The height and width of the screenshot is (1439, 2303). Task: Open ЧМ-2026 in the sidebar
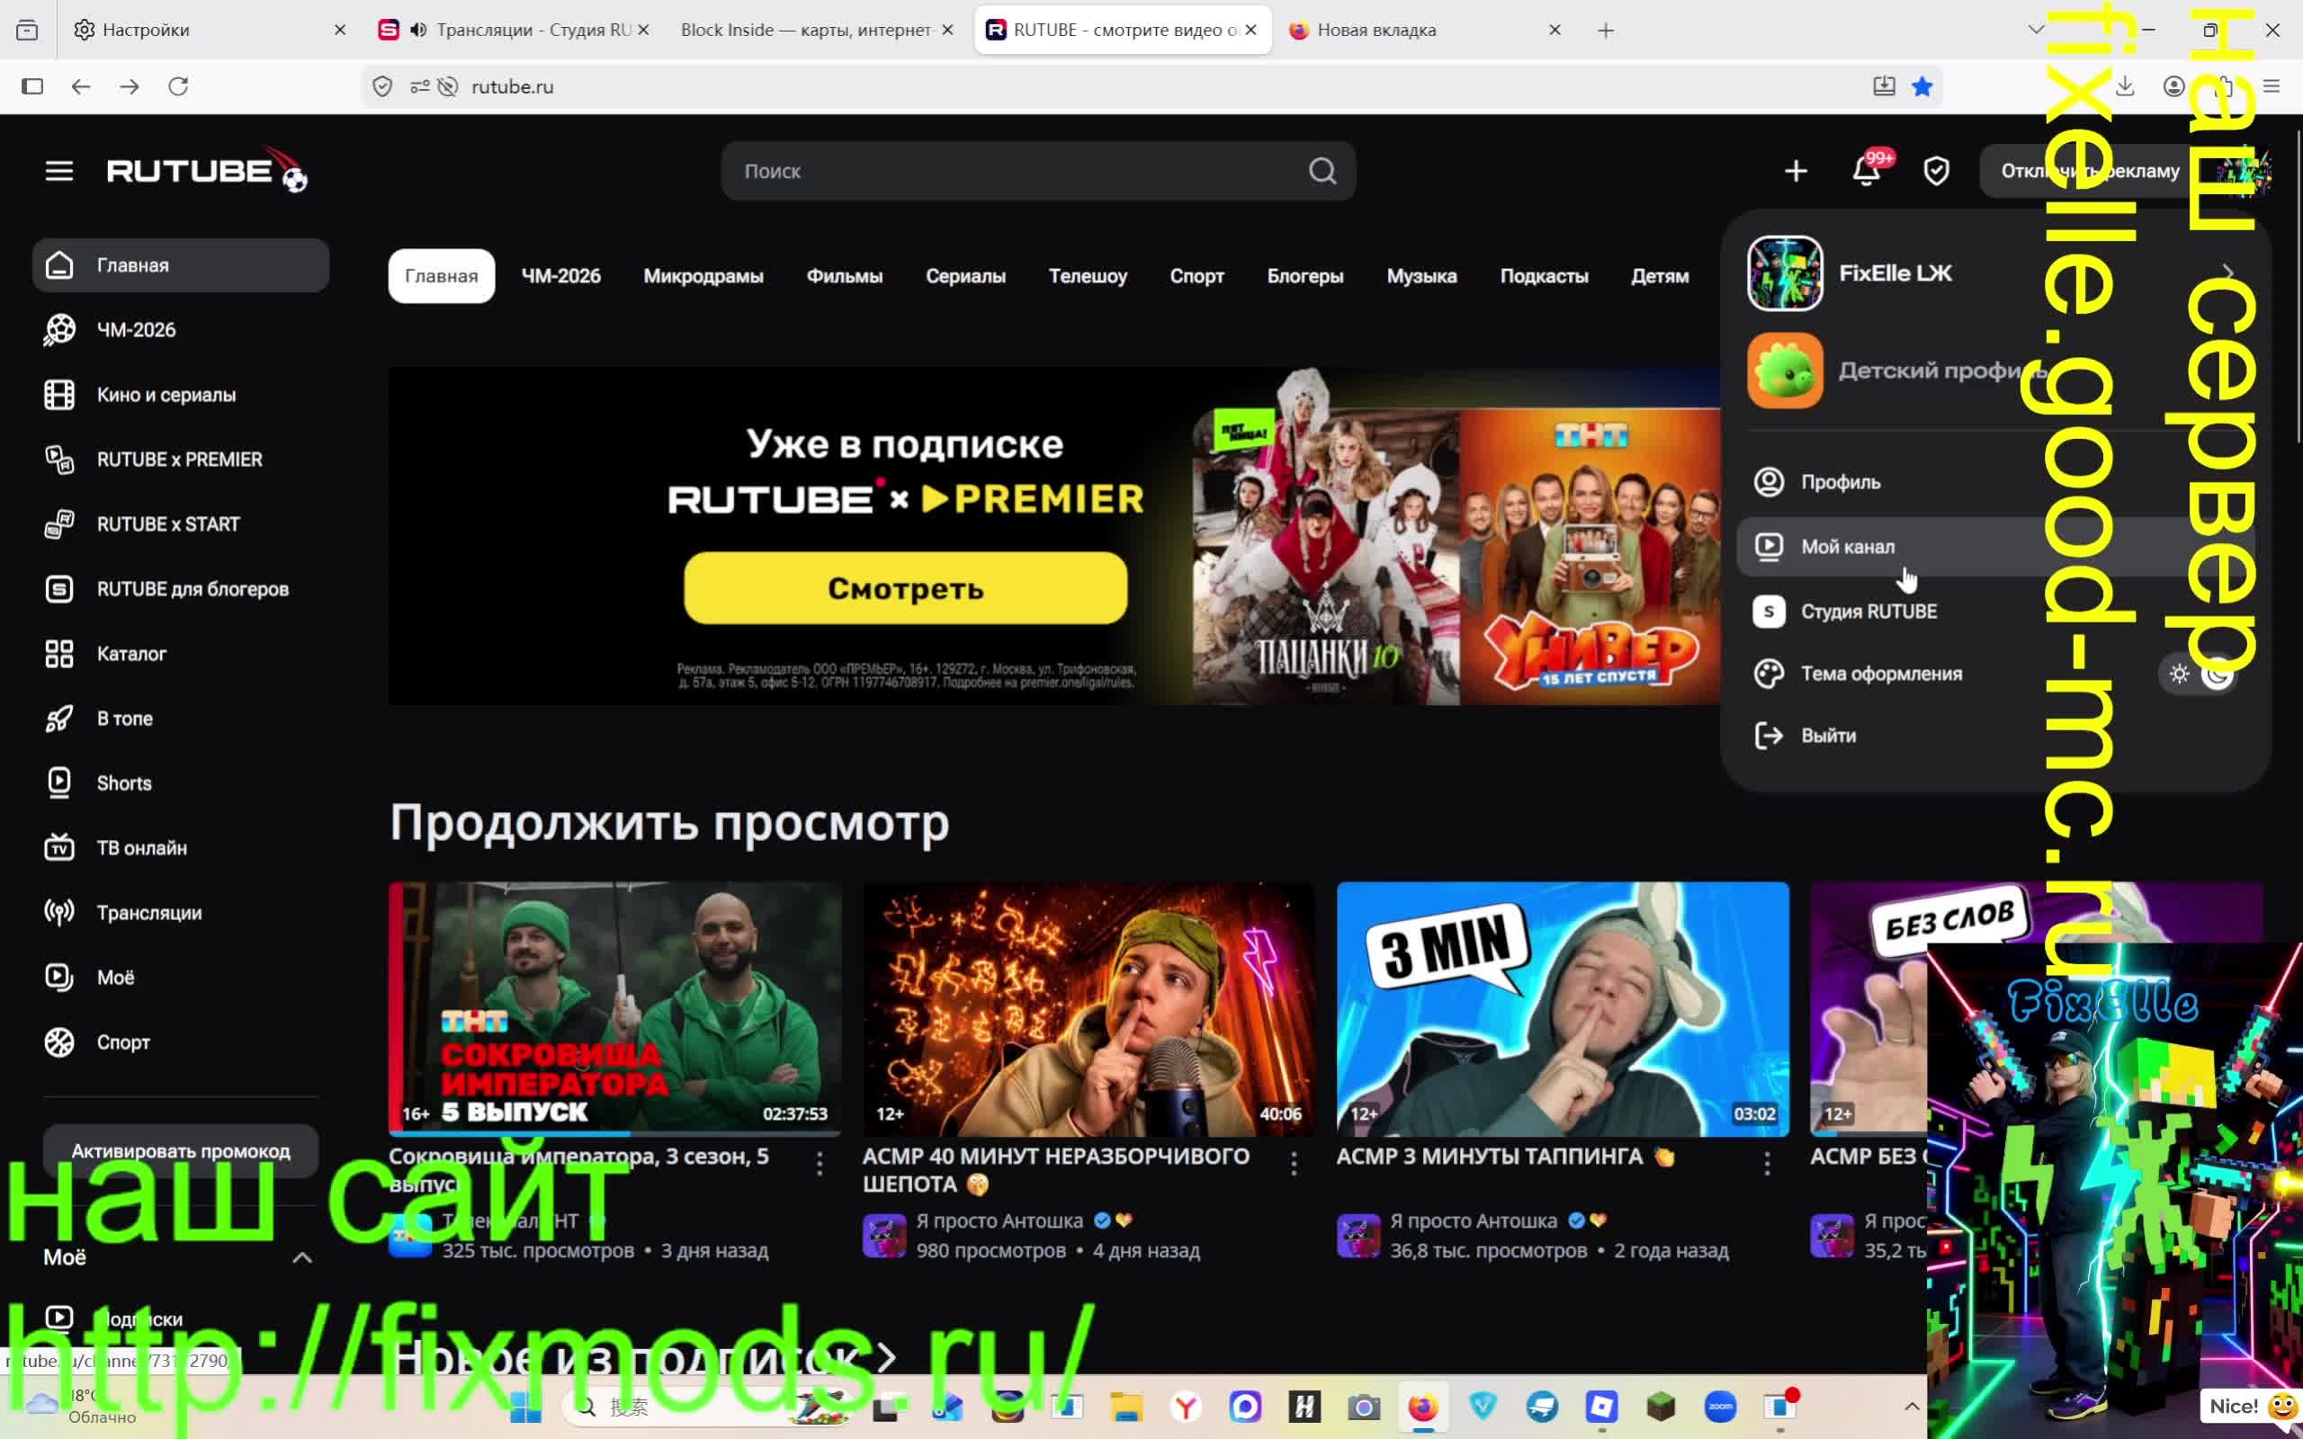(x=181, y=330)
